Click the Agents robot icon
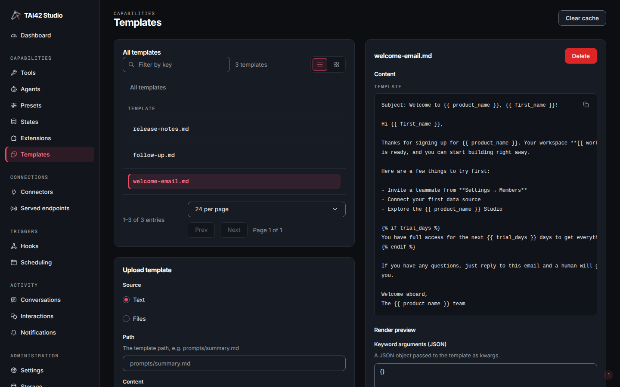 [14, 89]
